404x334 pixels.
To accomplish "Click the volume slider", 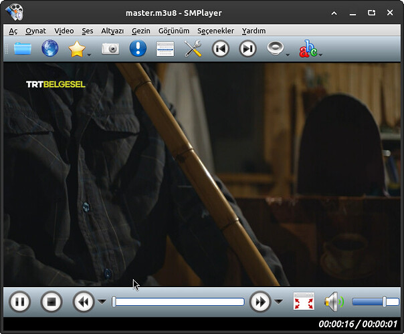I will tap(375, 302).
